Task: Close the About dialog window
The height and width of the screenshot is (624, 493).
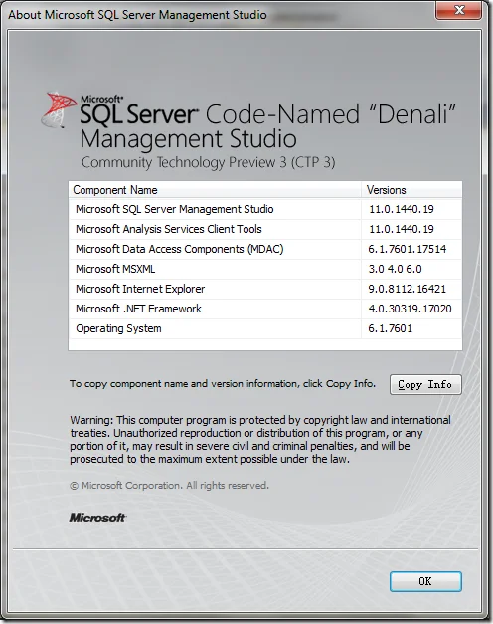Action: 459,10
